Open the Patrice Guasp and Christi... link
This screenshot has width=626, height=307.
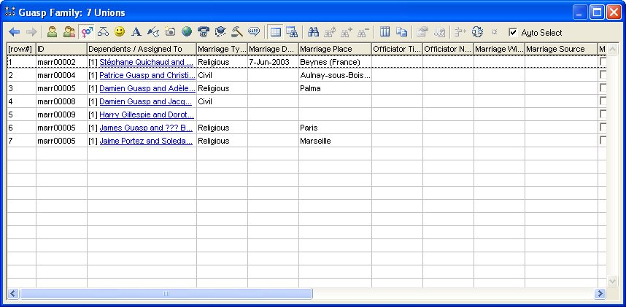point(147,75)
